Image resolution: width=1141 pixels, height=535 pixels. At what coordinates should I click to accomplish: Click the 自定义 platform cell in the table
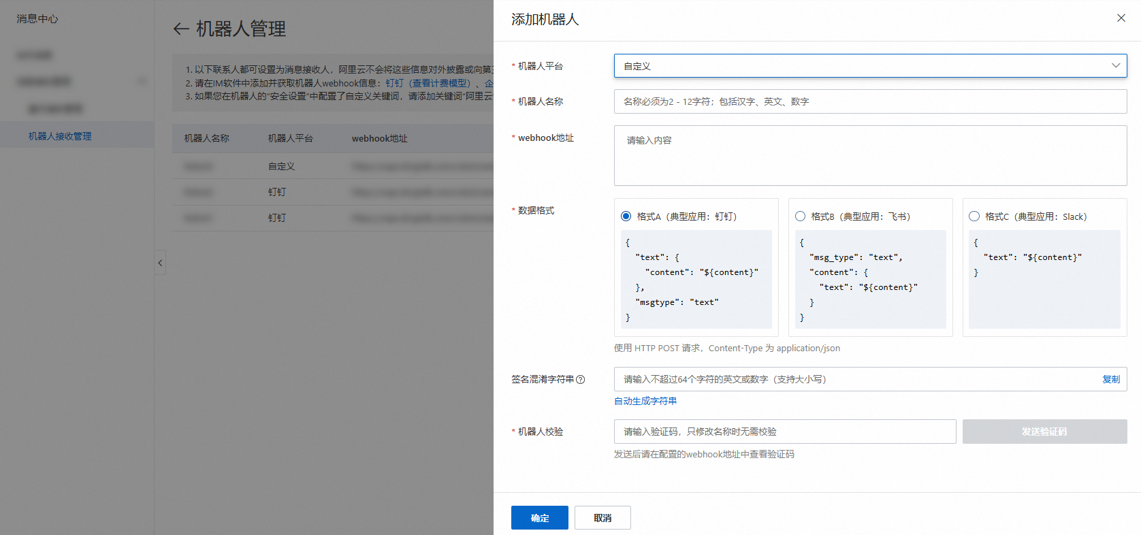click(282, 166)
